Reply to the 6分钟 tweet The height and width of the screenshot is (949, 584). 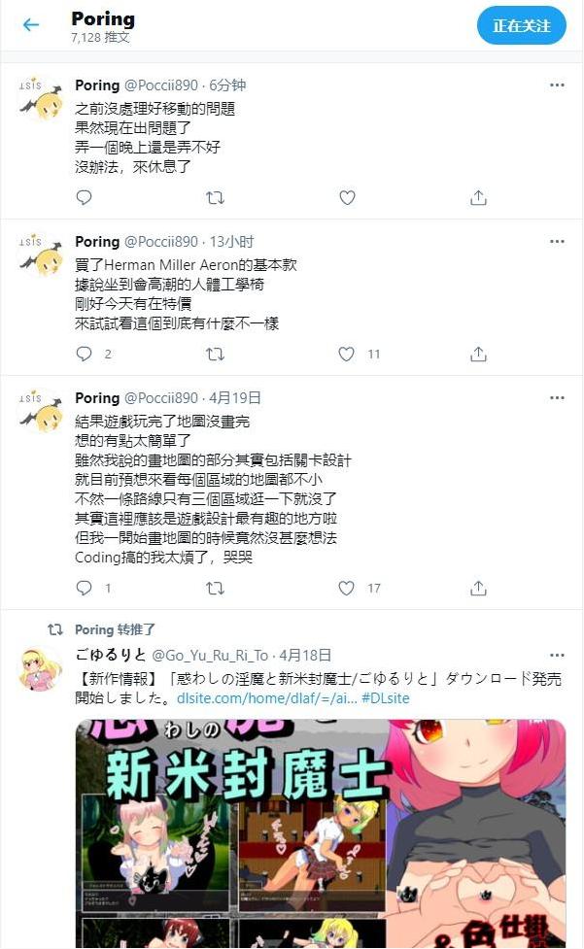[85, 197]
